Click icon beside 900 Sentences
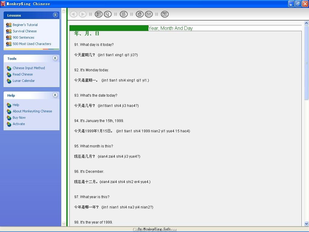The image size is (309, 232). (9, 37)
